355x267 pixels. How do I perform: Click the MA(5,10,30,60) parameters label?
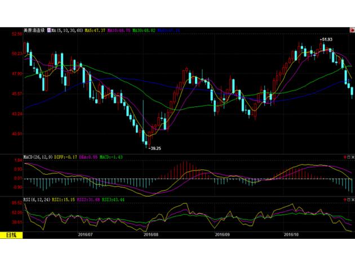click(67, 30)
